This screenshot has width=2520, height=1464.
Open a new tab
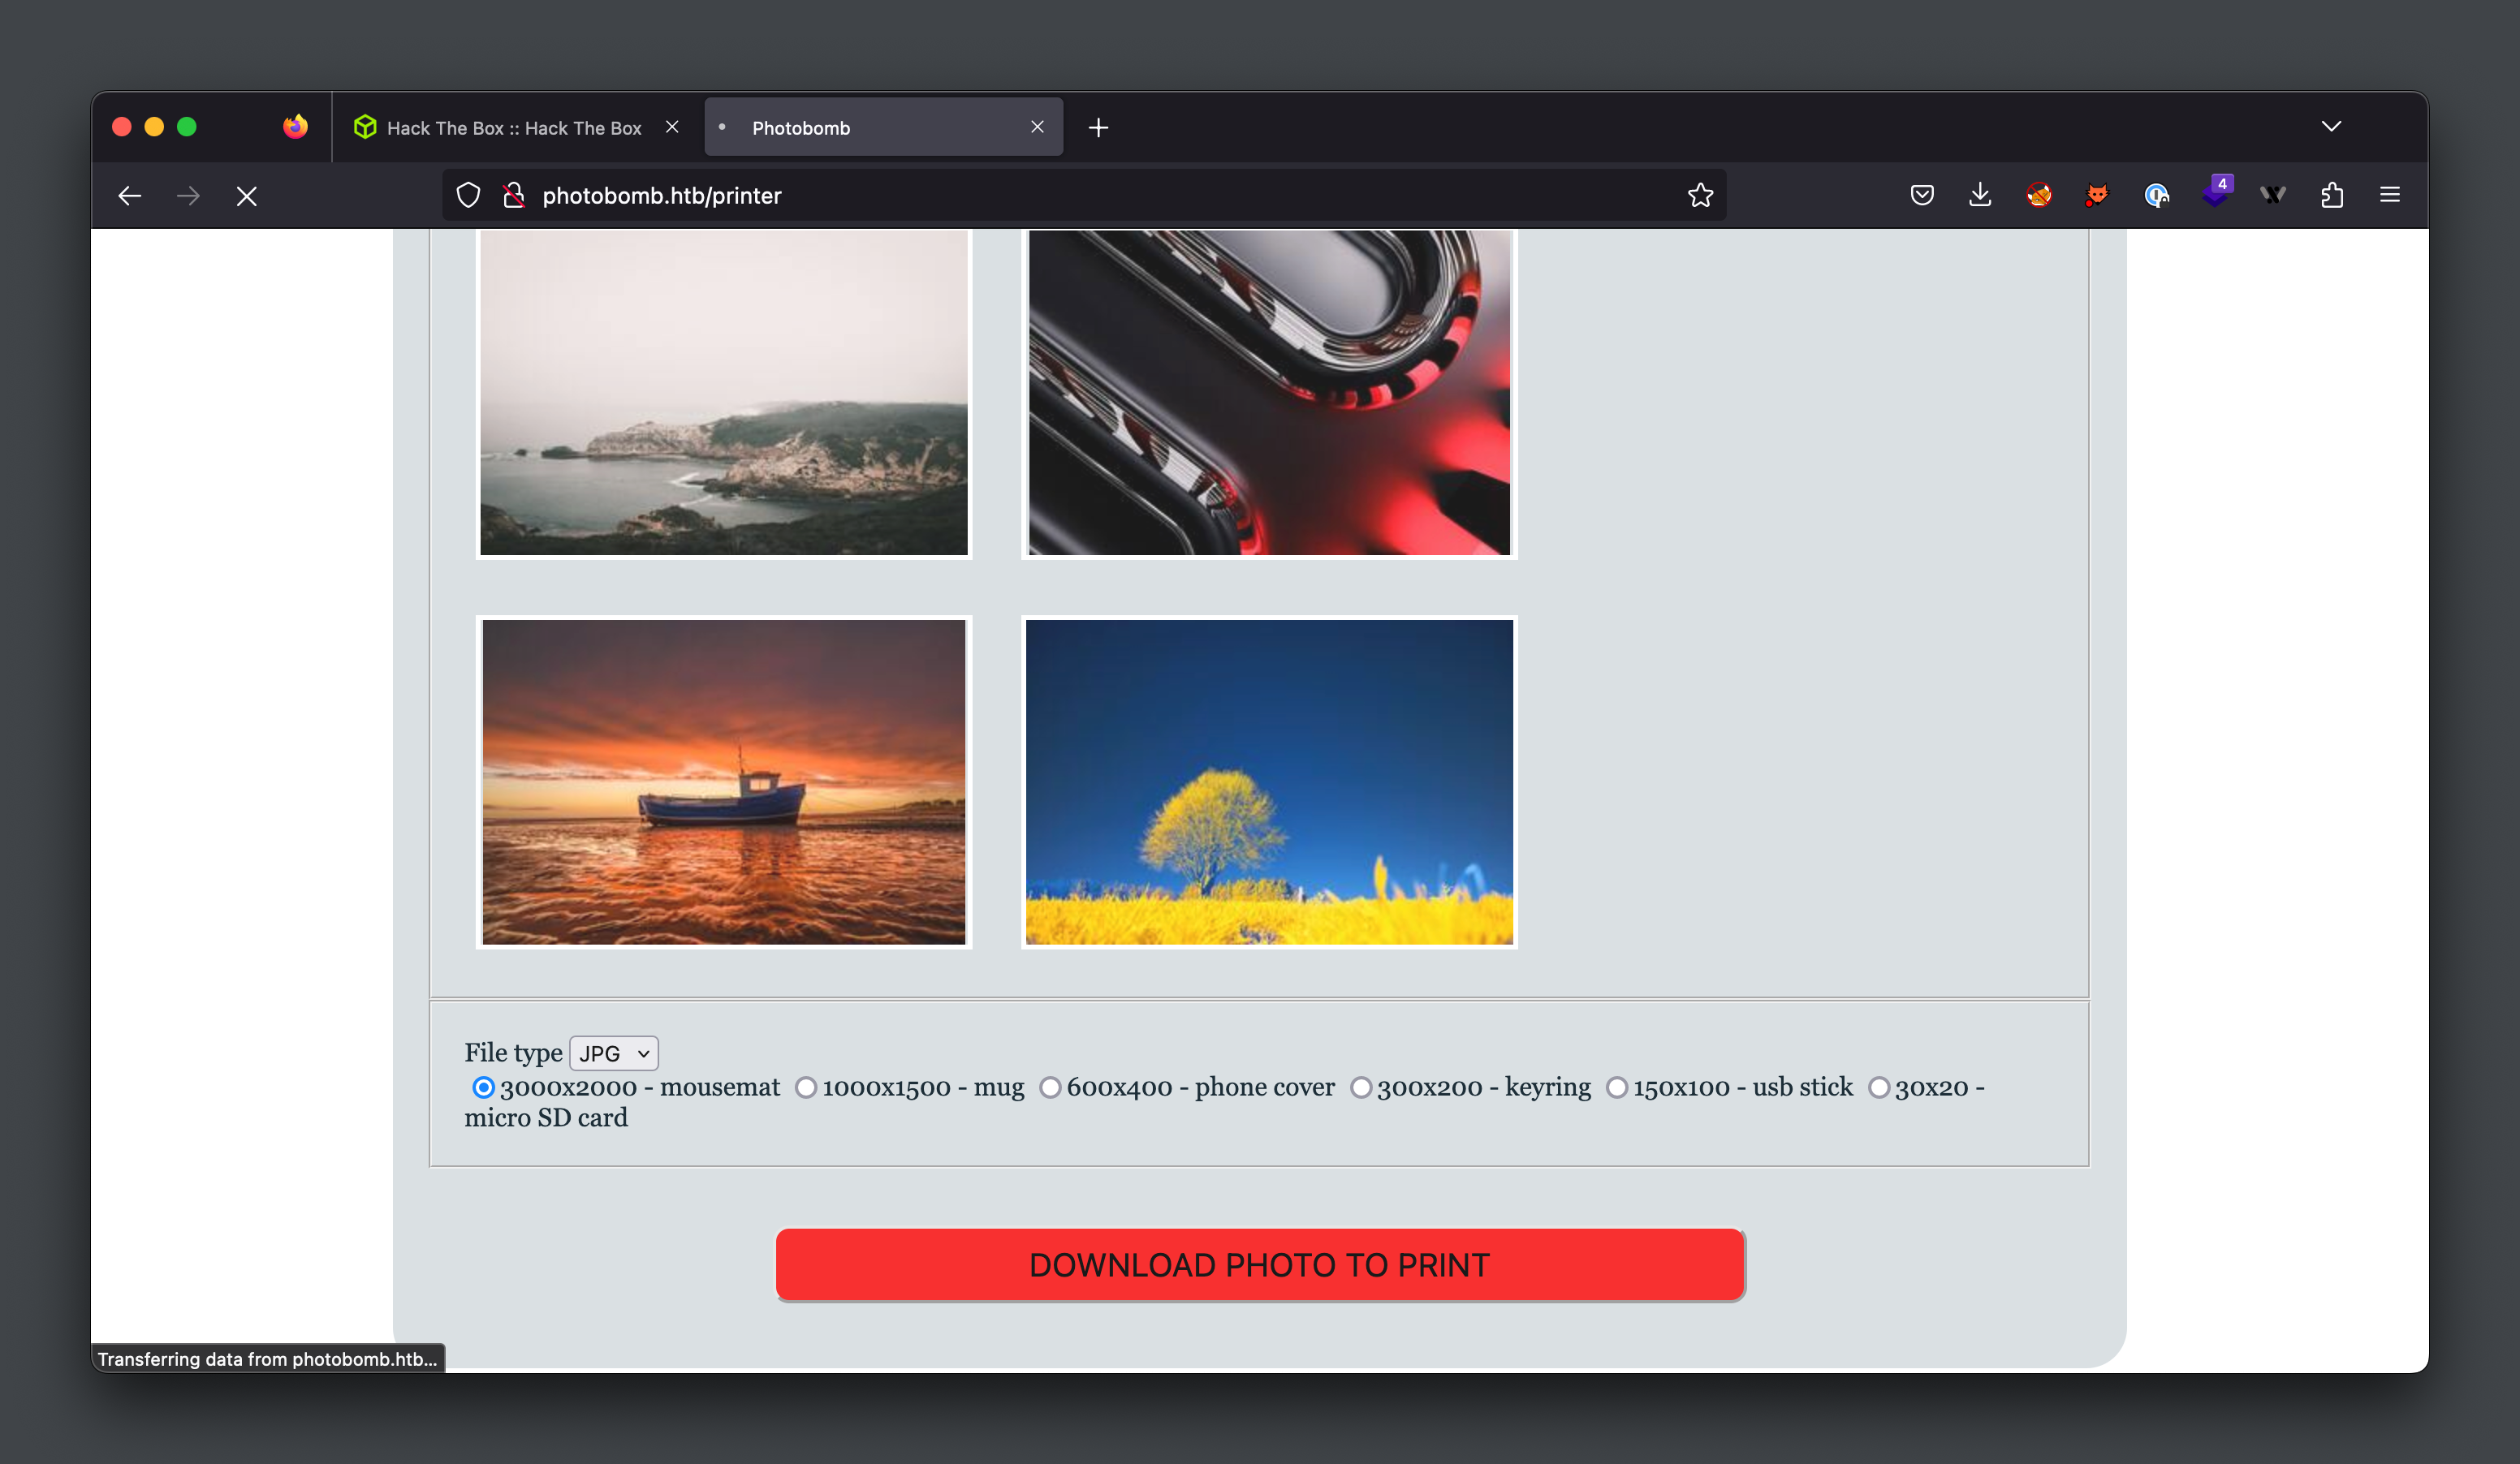(1098, 127)
